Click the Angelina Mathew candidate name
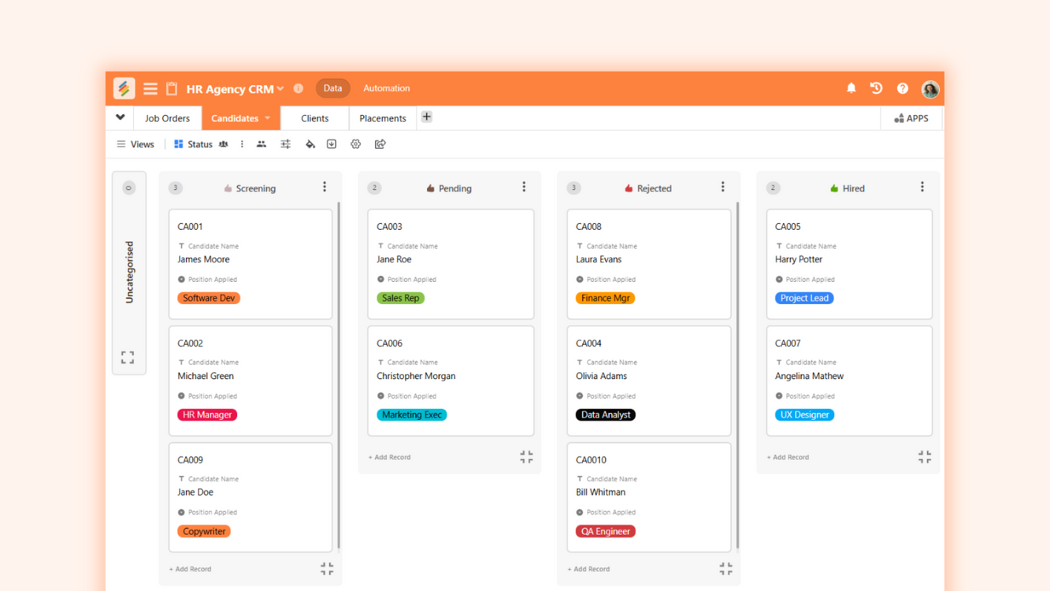Screen dimensions: 1050x591 809,376
